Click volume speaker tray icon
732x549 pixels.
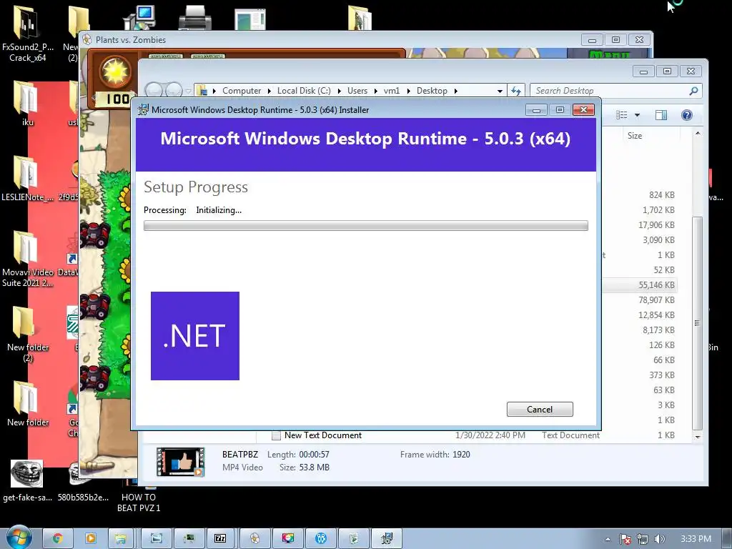coord(660,539)
